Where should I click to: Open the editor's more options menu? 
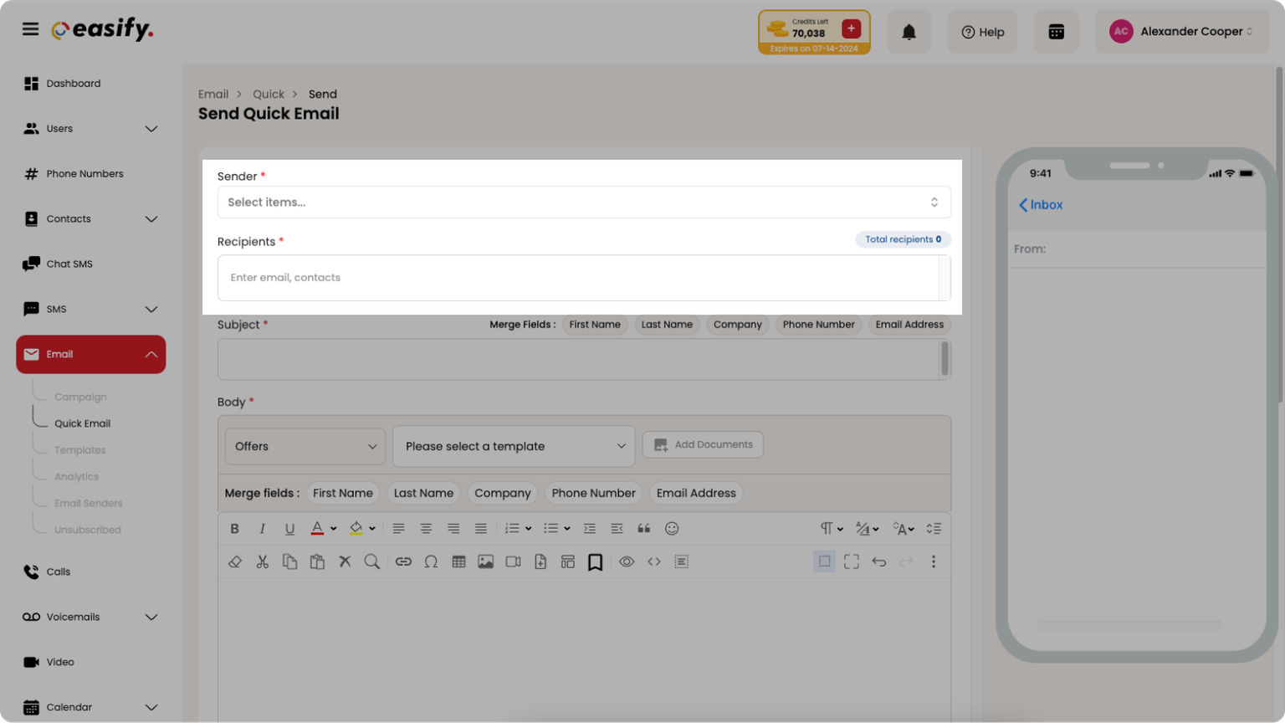[x=934, y=562]
